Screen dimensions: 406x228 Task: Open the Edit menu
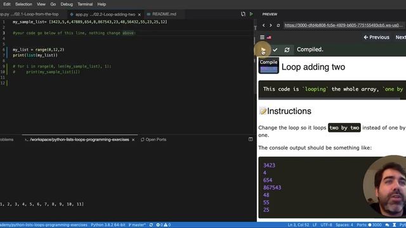[7, 4]
